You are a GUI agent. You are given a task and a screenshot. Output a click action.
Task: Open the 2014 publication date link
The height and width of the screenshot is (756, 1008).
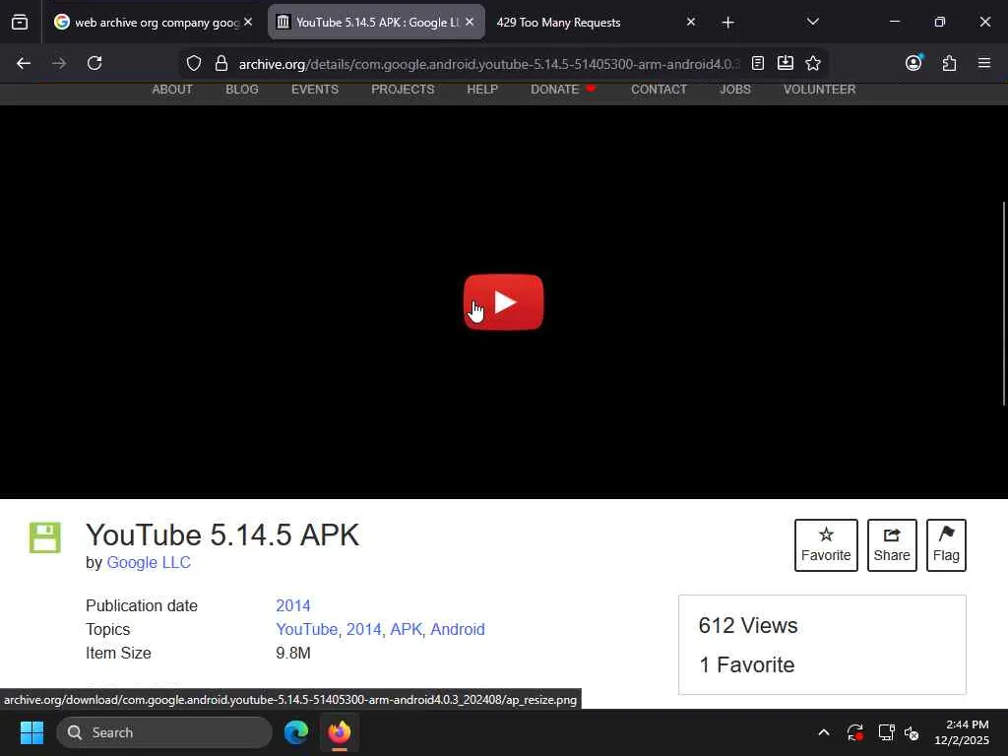pyautogui.click(x=293, y=605)
